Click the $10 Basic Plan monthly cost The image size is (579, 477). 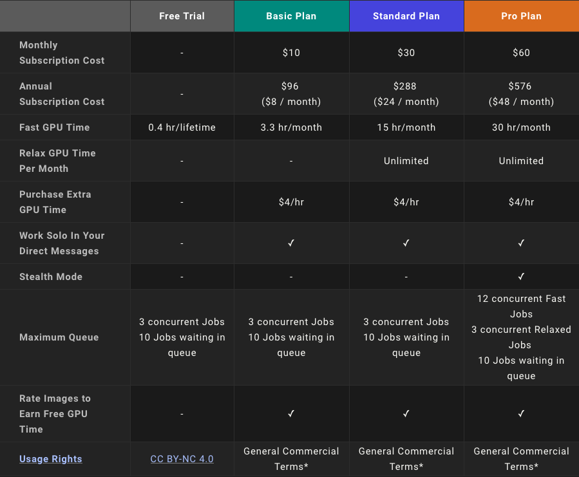pyautogui.click(x=291, y=53)
